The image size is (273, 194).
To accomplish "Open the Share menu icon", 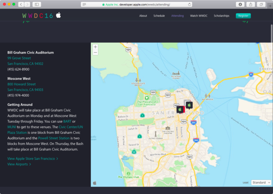I will (x=250, y=4).
